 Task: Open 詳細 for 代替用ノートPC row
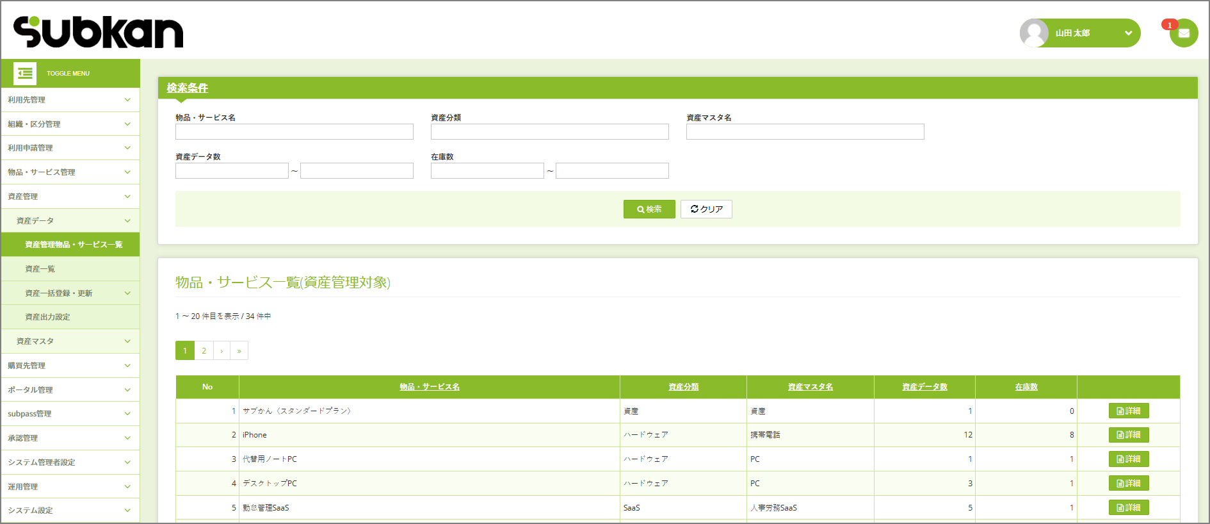pos(1129,459)
